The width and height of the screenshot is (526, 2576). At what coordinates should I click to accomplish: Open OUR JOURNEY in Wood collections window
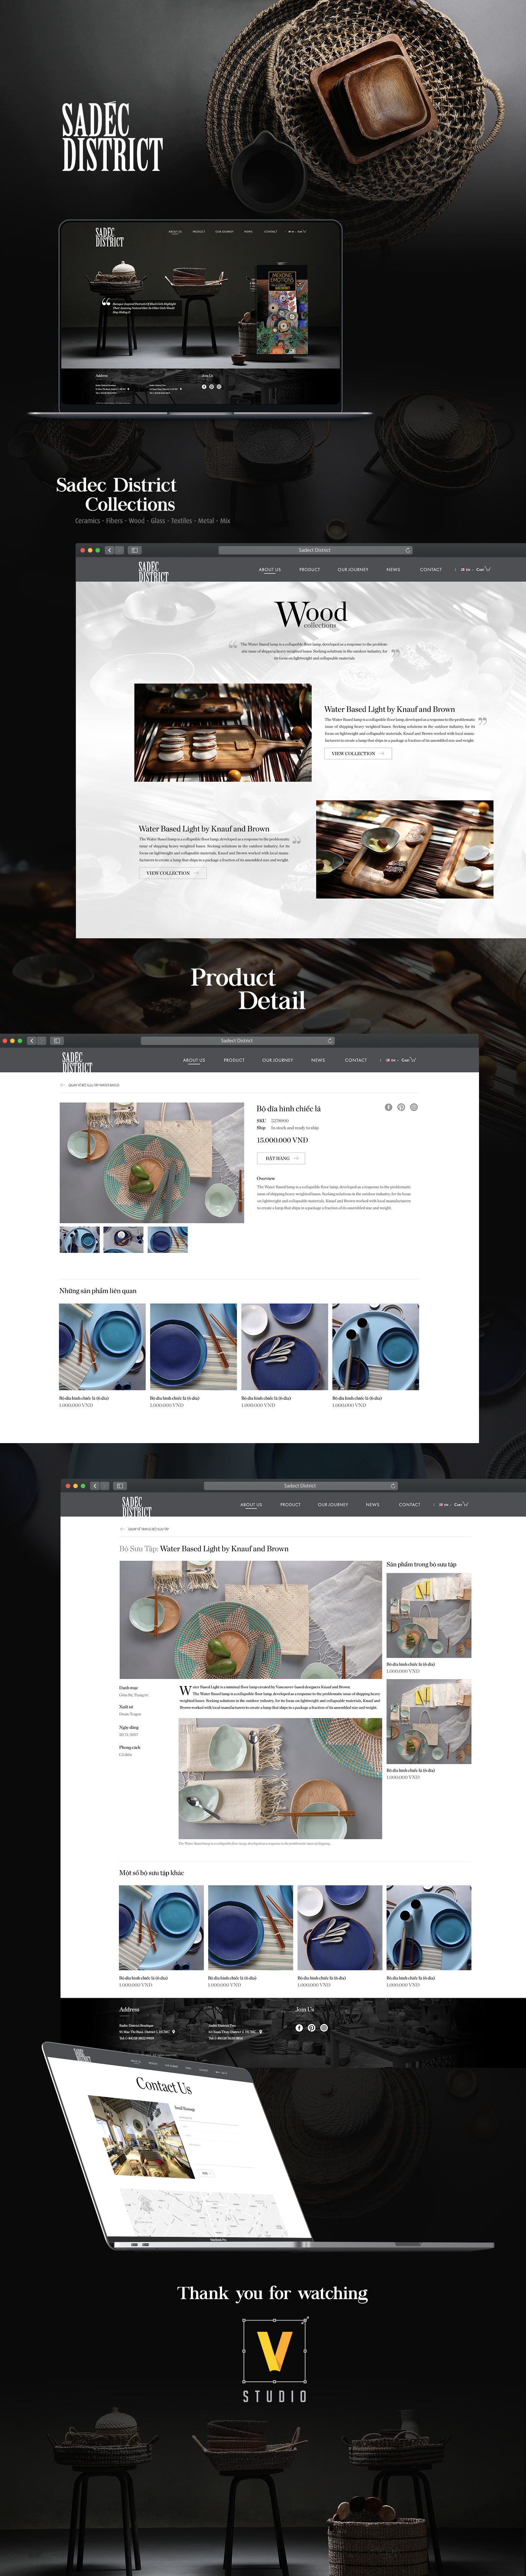[353, 570]
